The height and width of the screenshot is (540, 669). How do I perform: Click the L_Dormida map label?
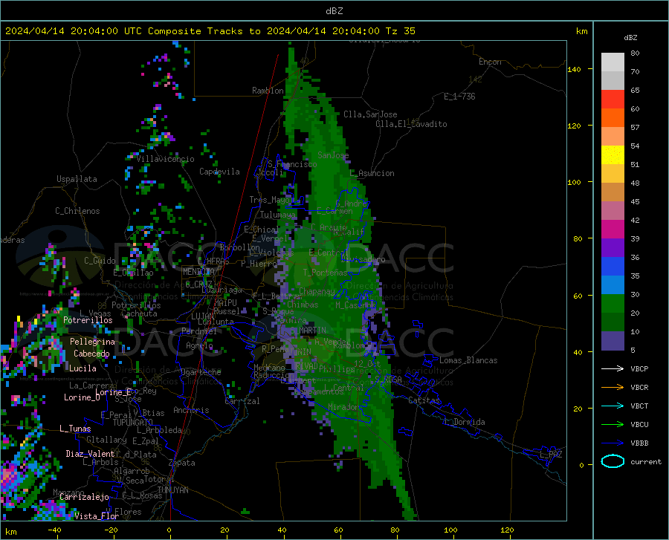pos(464,422)
